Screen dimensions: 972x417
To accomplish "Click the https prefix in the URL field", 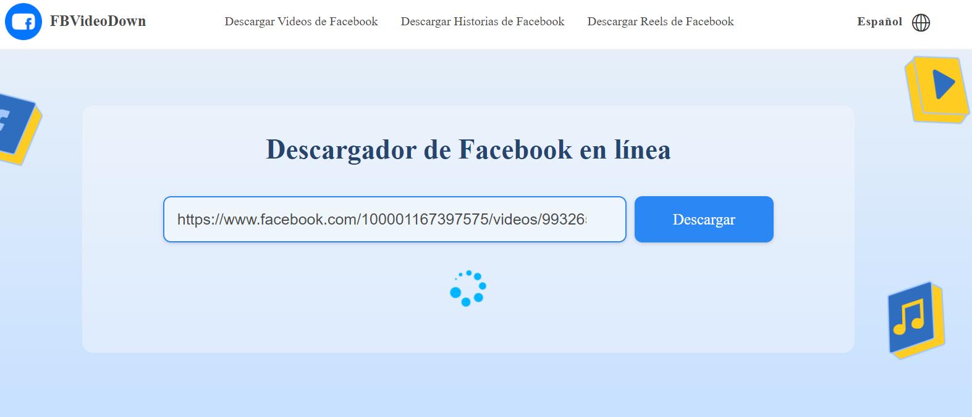I will (x=193, y=220).
